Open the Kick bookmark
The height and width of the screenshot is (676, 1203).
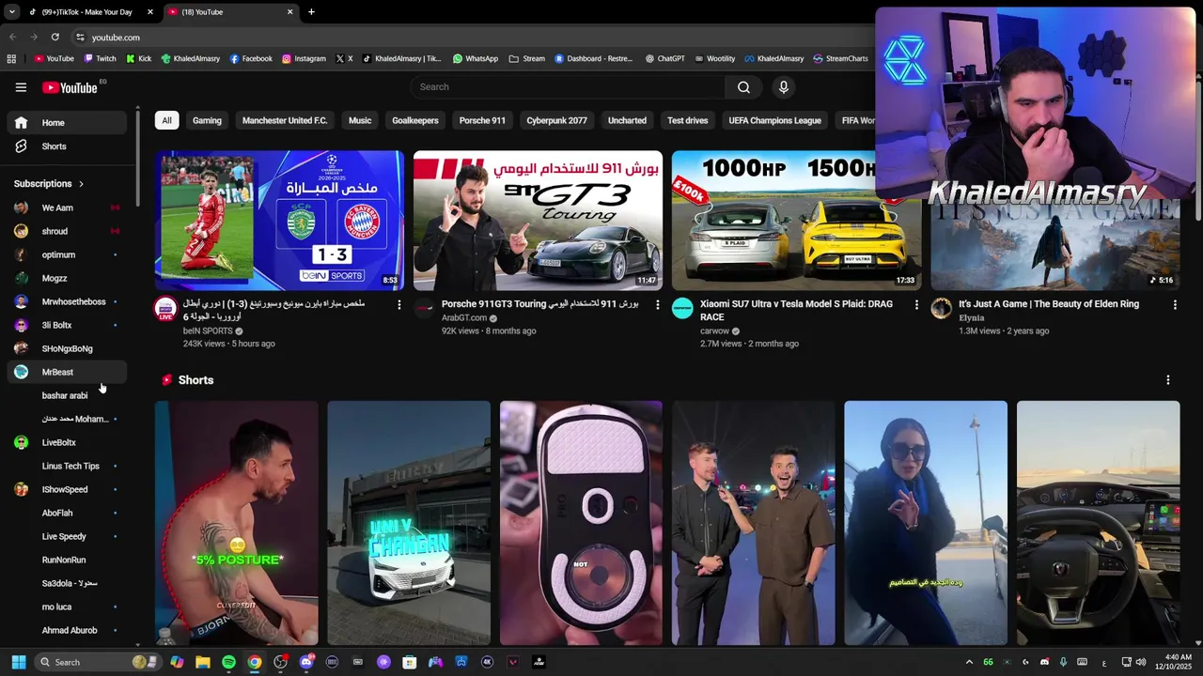pos(138,58)
